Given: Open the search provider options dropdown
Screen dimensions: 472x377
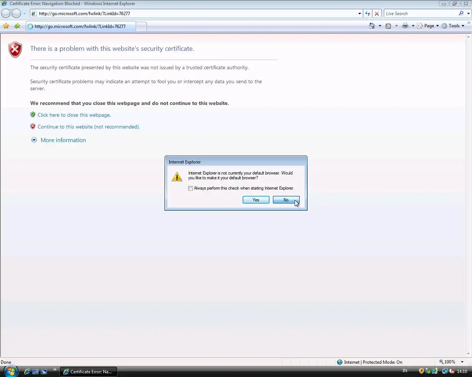Looking at the screenshot, I should click(x=469, y=14).
